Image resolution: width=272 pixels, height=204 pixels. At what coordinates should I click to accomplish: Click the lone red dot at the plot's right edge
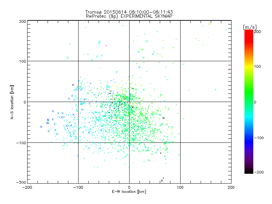pyautogui.click(x=229, y=70)
